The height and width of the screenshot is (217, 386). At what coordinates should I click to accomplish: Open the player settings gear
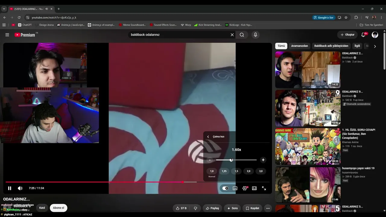(245, 188)
